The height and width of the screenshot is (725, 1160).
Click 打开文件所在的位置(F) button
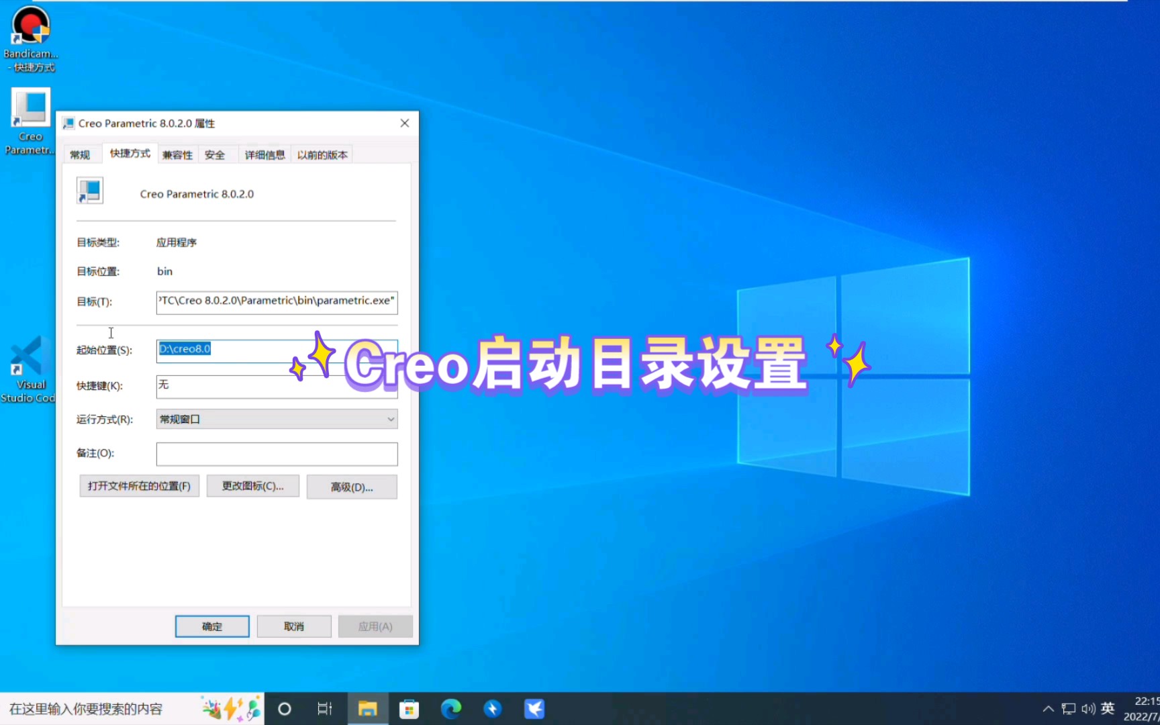tap(139, 486)
